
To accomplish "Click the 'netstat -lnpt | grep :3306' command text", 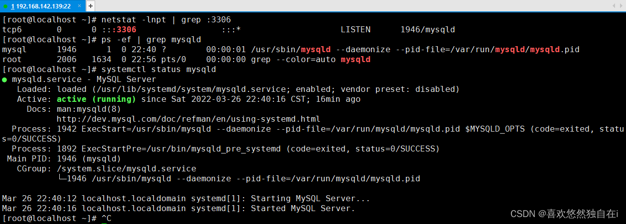I will pos(166,20).
